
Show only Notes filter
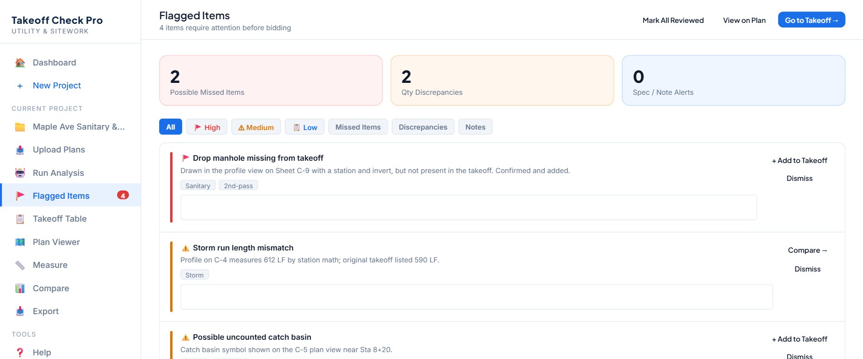click(x=475, y=127)
